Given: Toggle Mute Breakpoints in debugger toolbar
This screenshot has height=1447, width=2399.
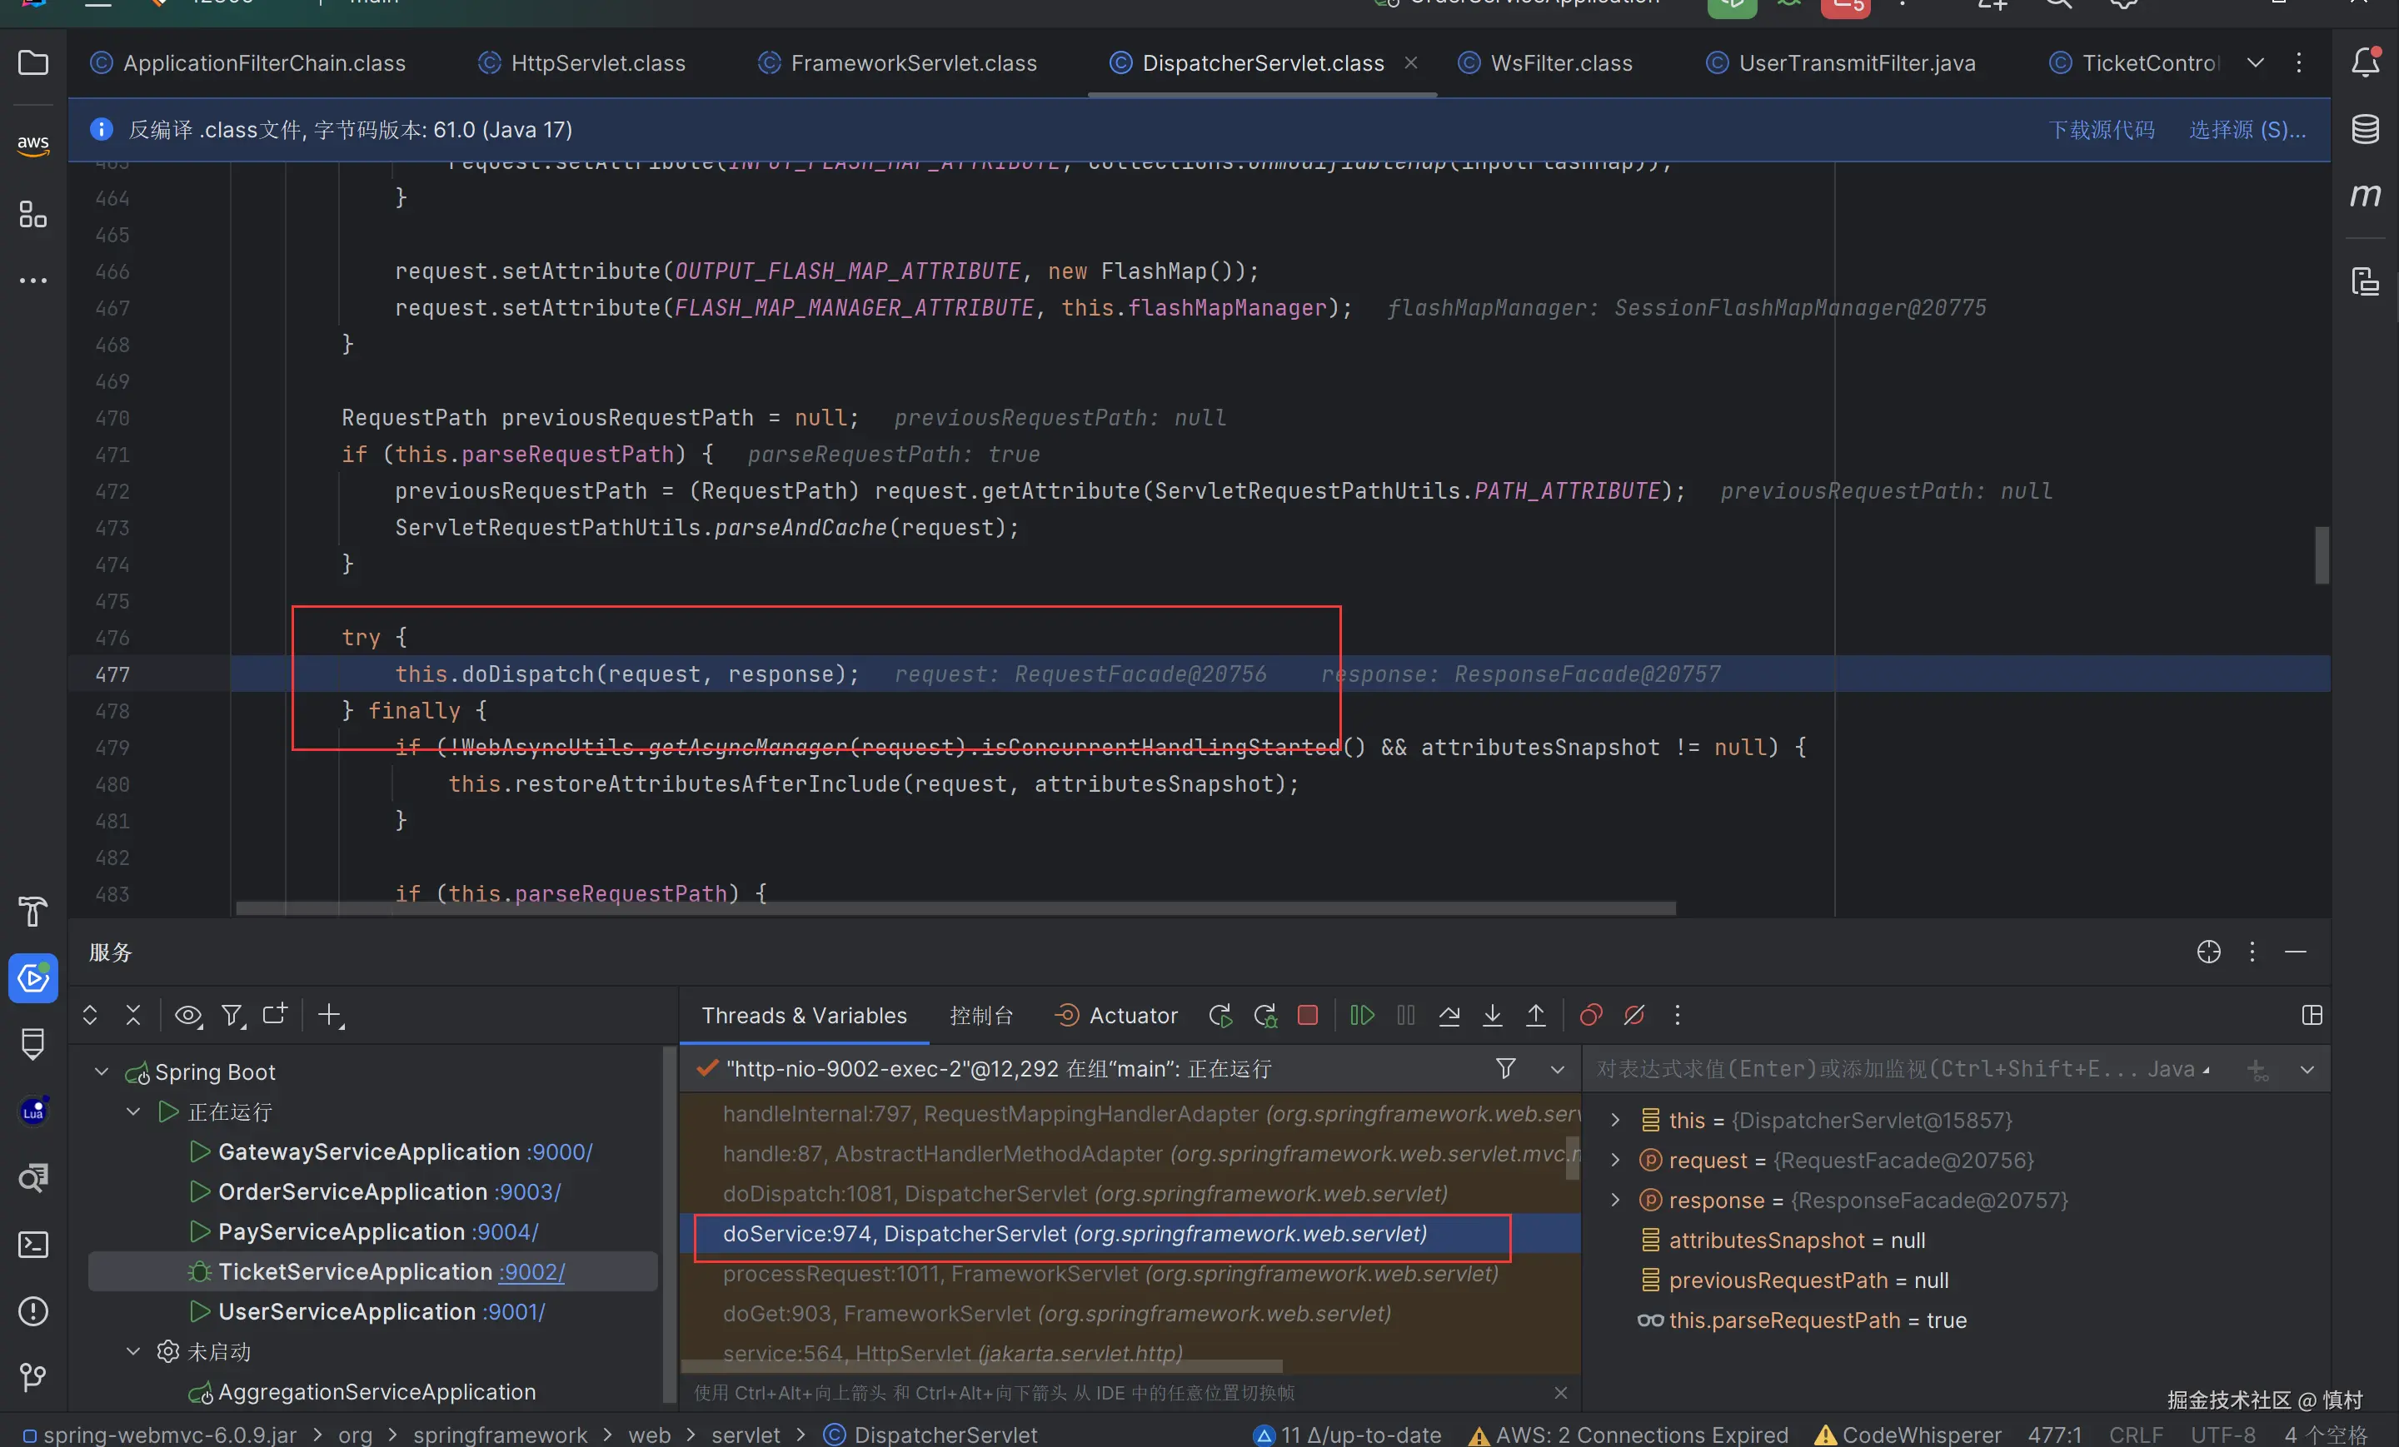Looking at the screenshot, I should tap(1633, 1016).
